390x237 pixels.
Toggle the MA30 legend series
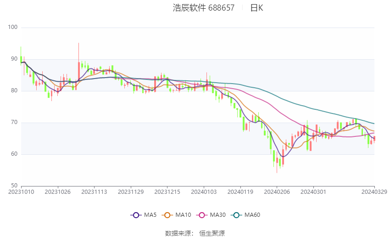211,215
